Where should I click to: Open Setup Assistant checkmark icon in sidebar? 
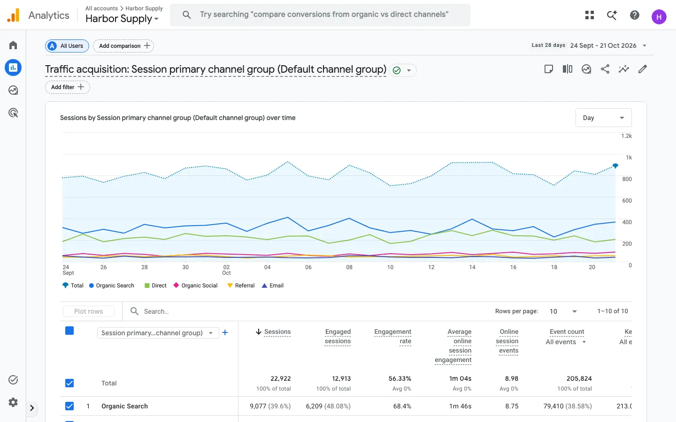point(13,380)
